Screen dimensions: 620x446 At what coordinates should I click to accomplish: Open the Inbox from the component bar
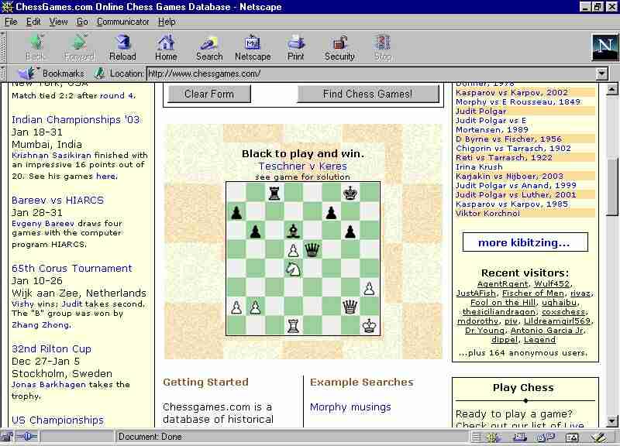tap(519, 437)
